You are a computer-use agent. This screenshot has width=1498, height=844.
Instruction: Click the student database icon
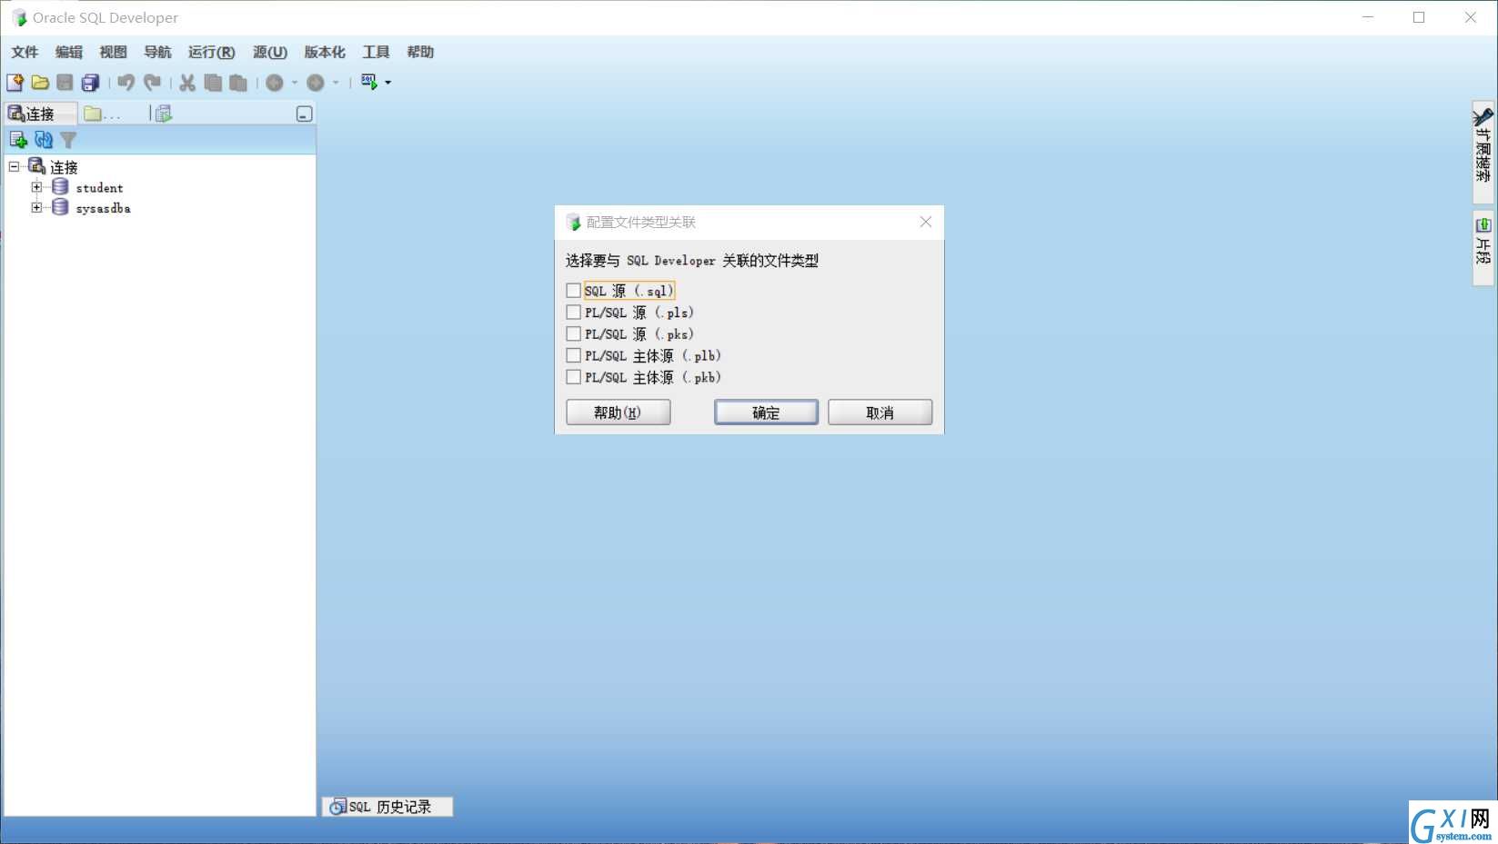pyautogui.click(x=60, y=187)
